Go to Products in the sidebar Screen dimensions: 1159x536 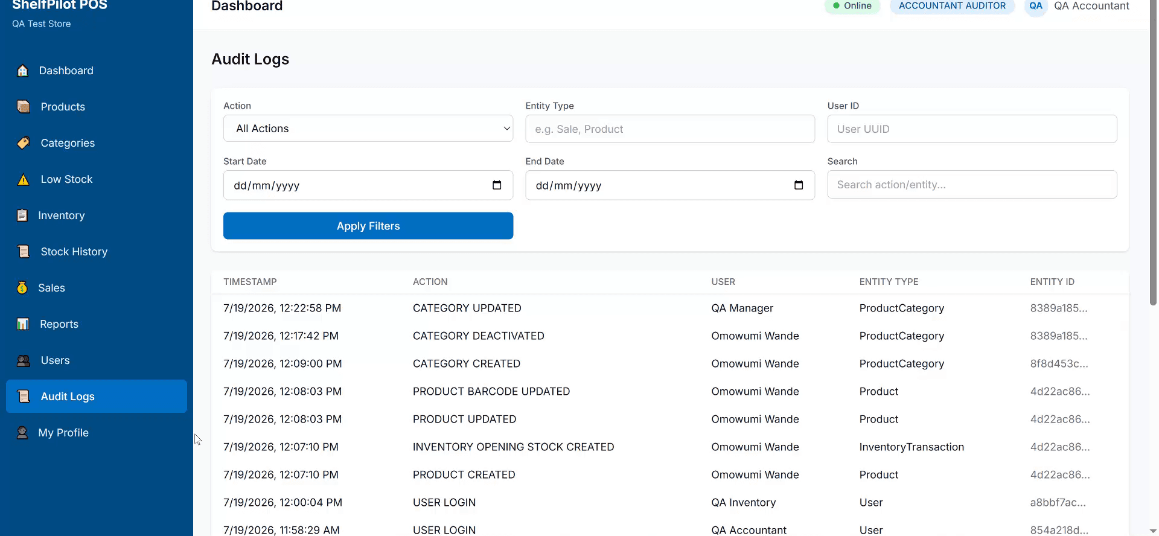(x=97, y=107)
